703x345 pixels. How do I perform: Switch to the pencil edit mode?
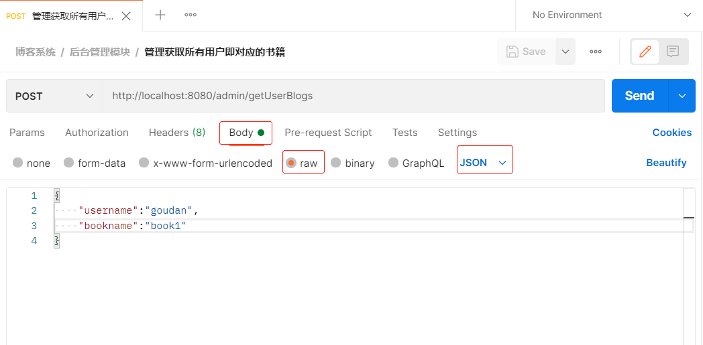pyautogui.click(x=645, y=52)
